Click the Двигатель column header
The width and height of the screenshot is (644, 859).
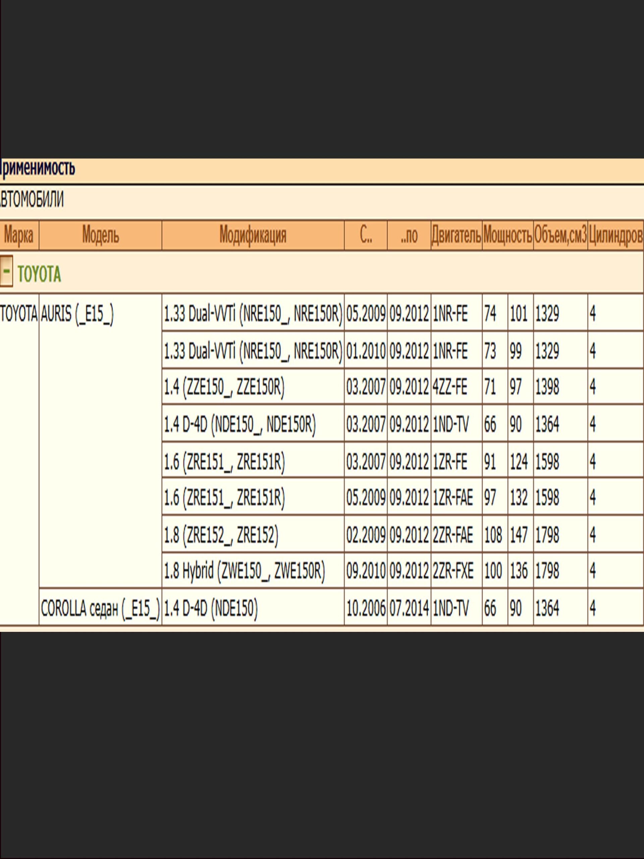coord(456,235)
